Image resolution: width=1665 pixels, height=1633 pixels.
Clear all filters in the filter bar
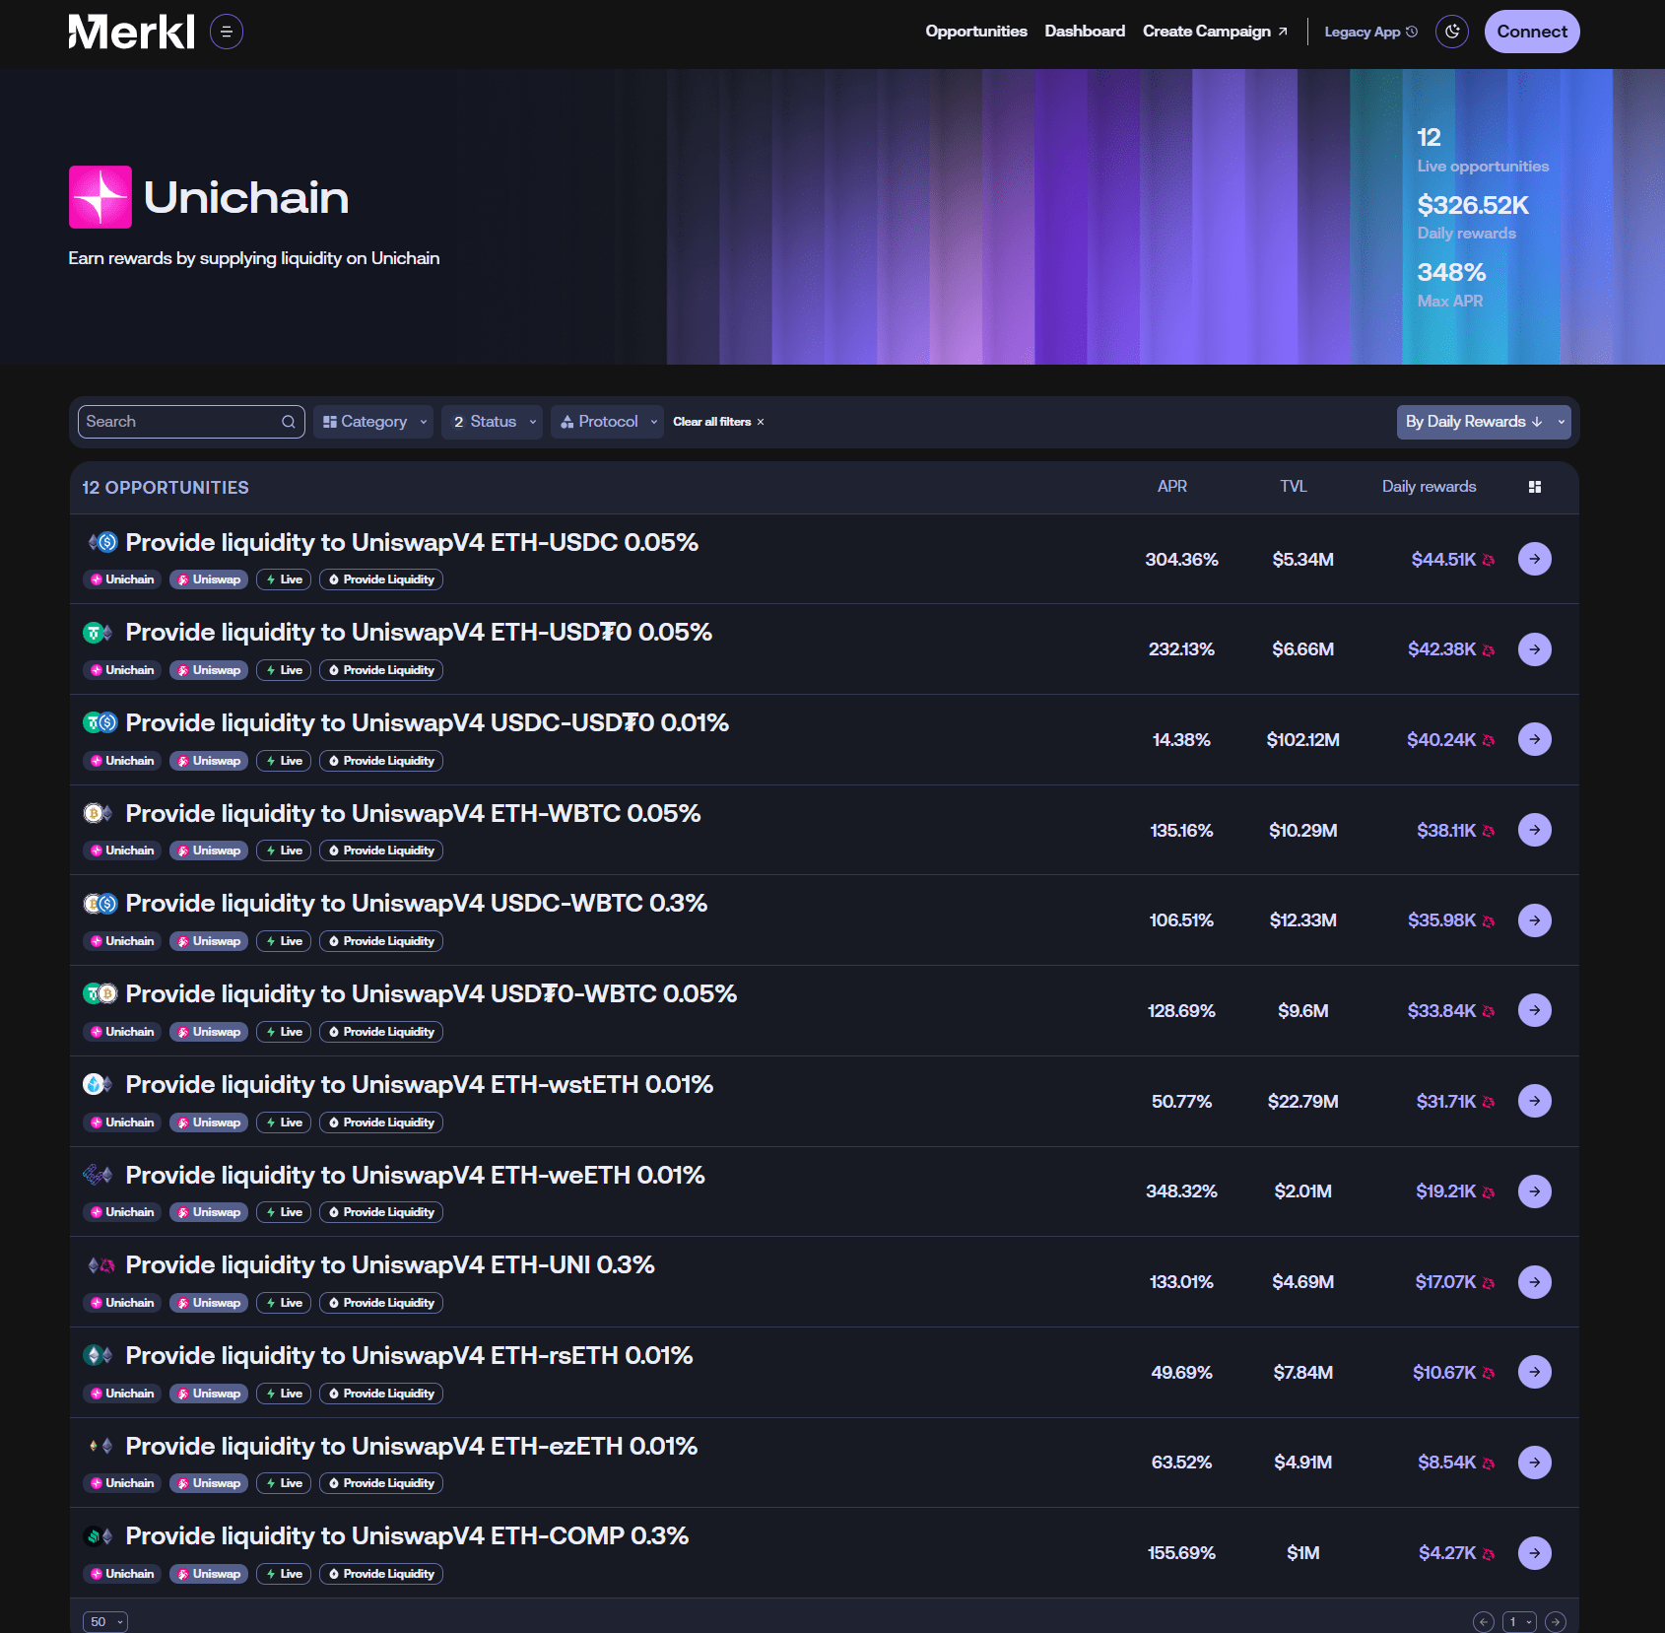718,421
